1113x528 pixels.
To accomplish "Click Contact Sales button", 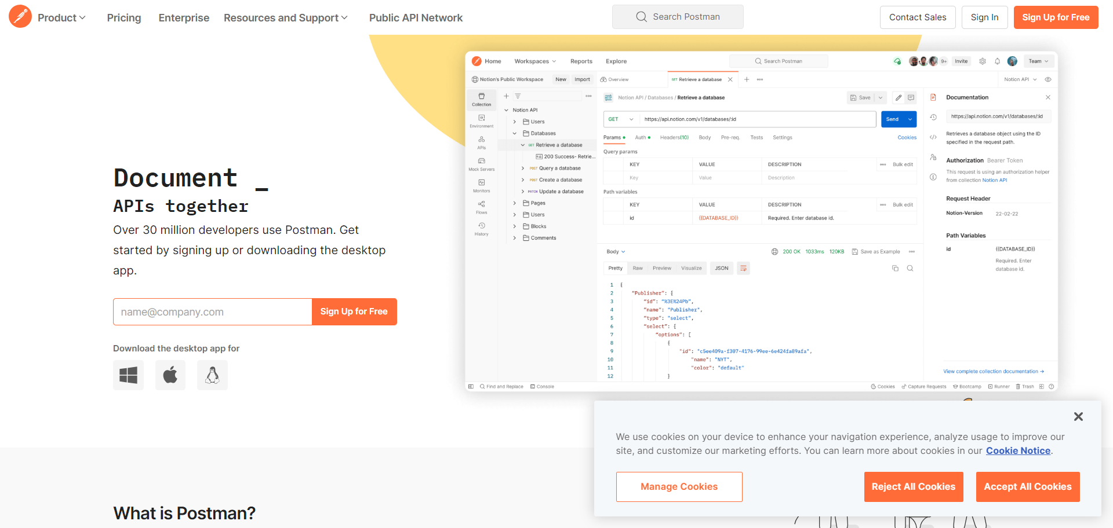I will [918, 17].
